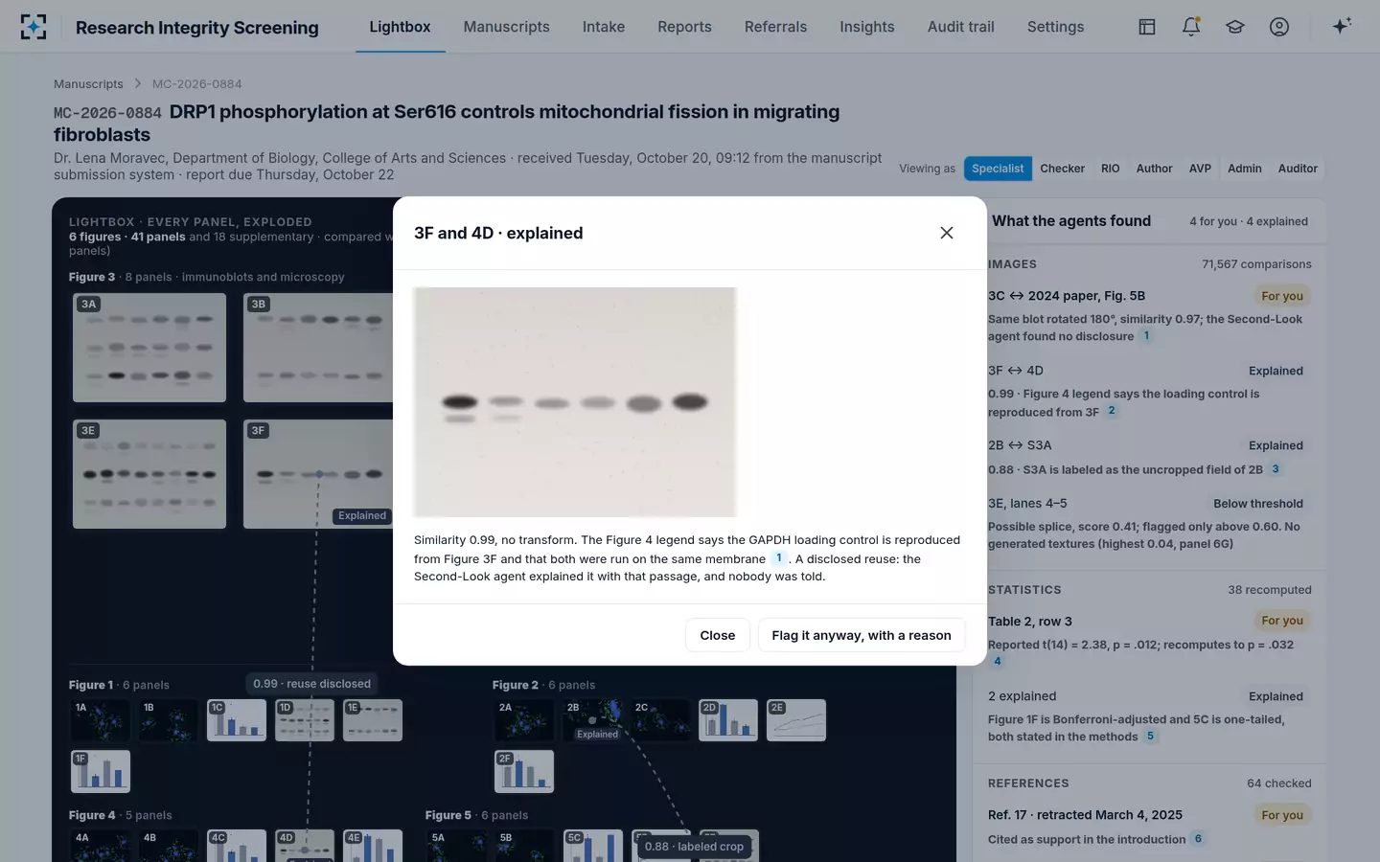Image resolution: width=1380 pixels, height=862 pixels.
Task: Open the Table 2, row 3 finding
Action: [x=1150, y=641]
